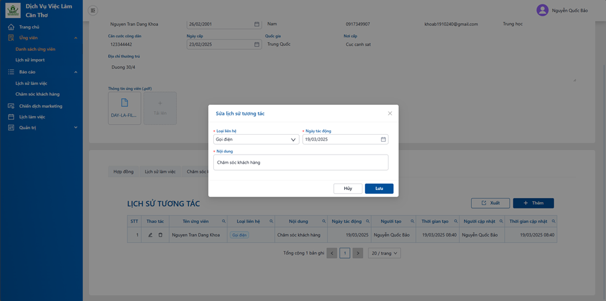Open calendar icon for Ngày cấp 23/02/2025
This screenshot has width=606, height=301.
coord(257,44)
